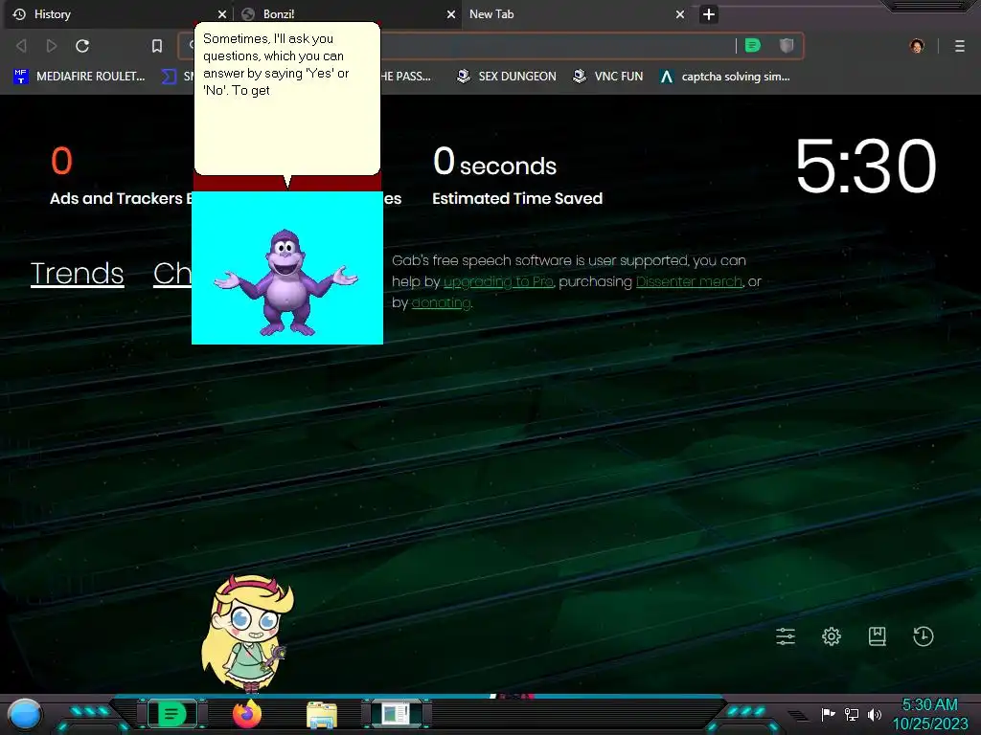The height and width of the screenshot is (735, 981).
Task: Open settings via the gear icon
Action: (832, 636)
